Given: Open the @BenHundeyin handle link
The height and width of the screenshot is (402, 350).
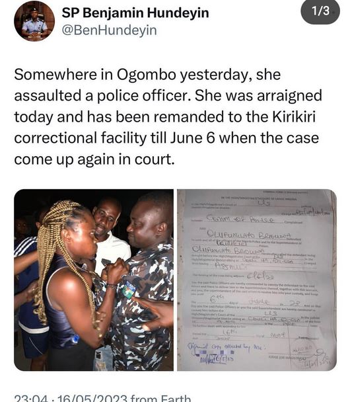Looking at the screenshot, I should coord(109,30).
